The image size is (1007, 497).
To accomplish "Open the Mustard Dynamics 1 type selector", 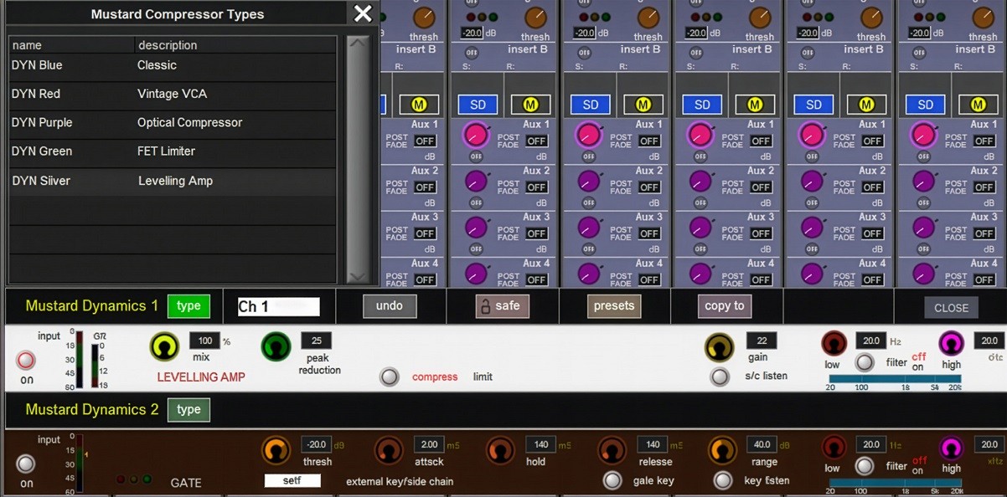I will 188,306.
